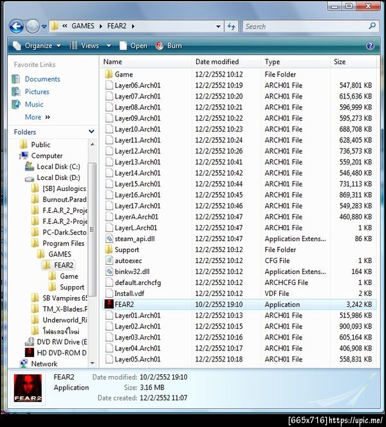Select the FEAR2 application icon in list
Screen dimensions: 386x427
(x=109, y=304)
